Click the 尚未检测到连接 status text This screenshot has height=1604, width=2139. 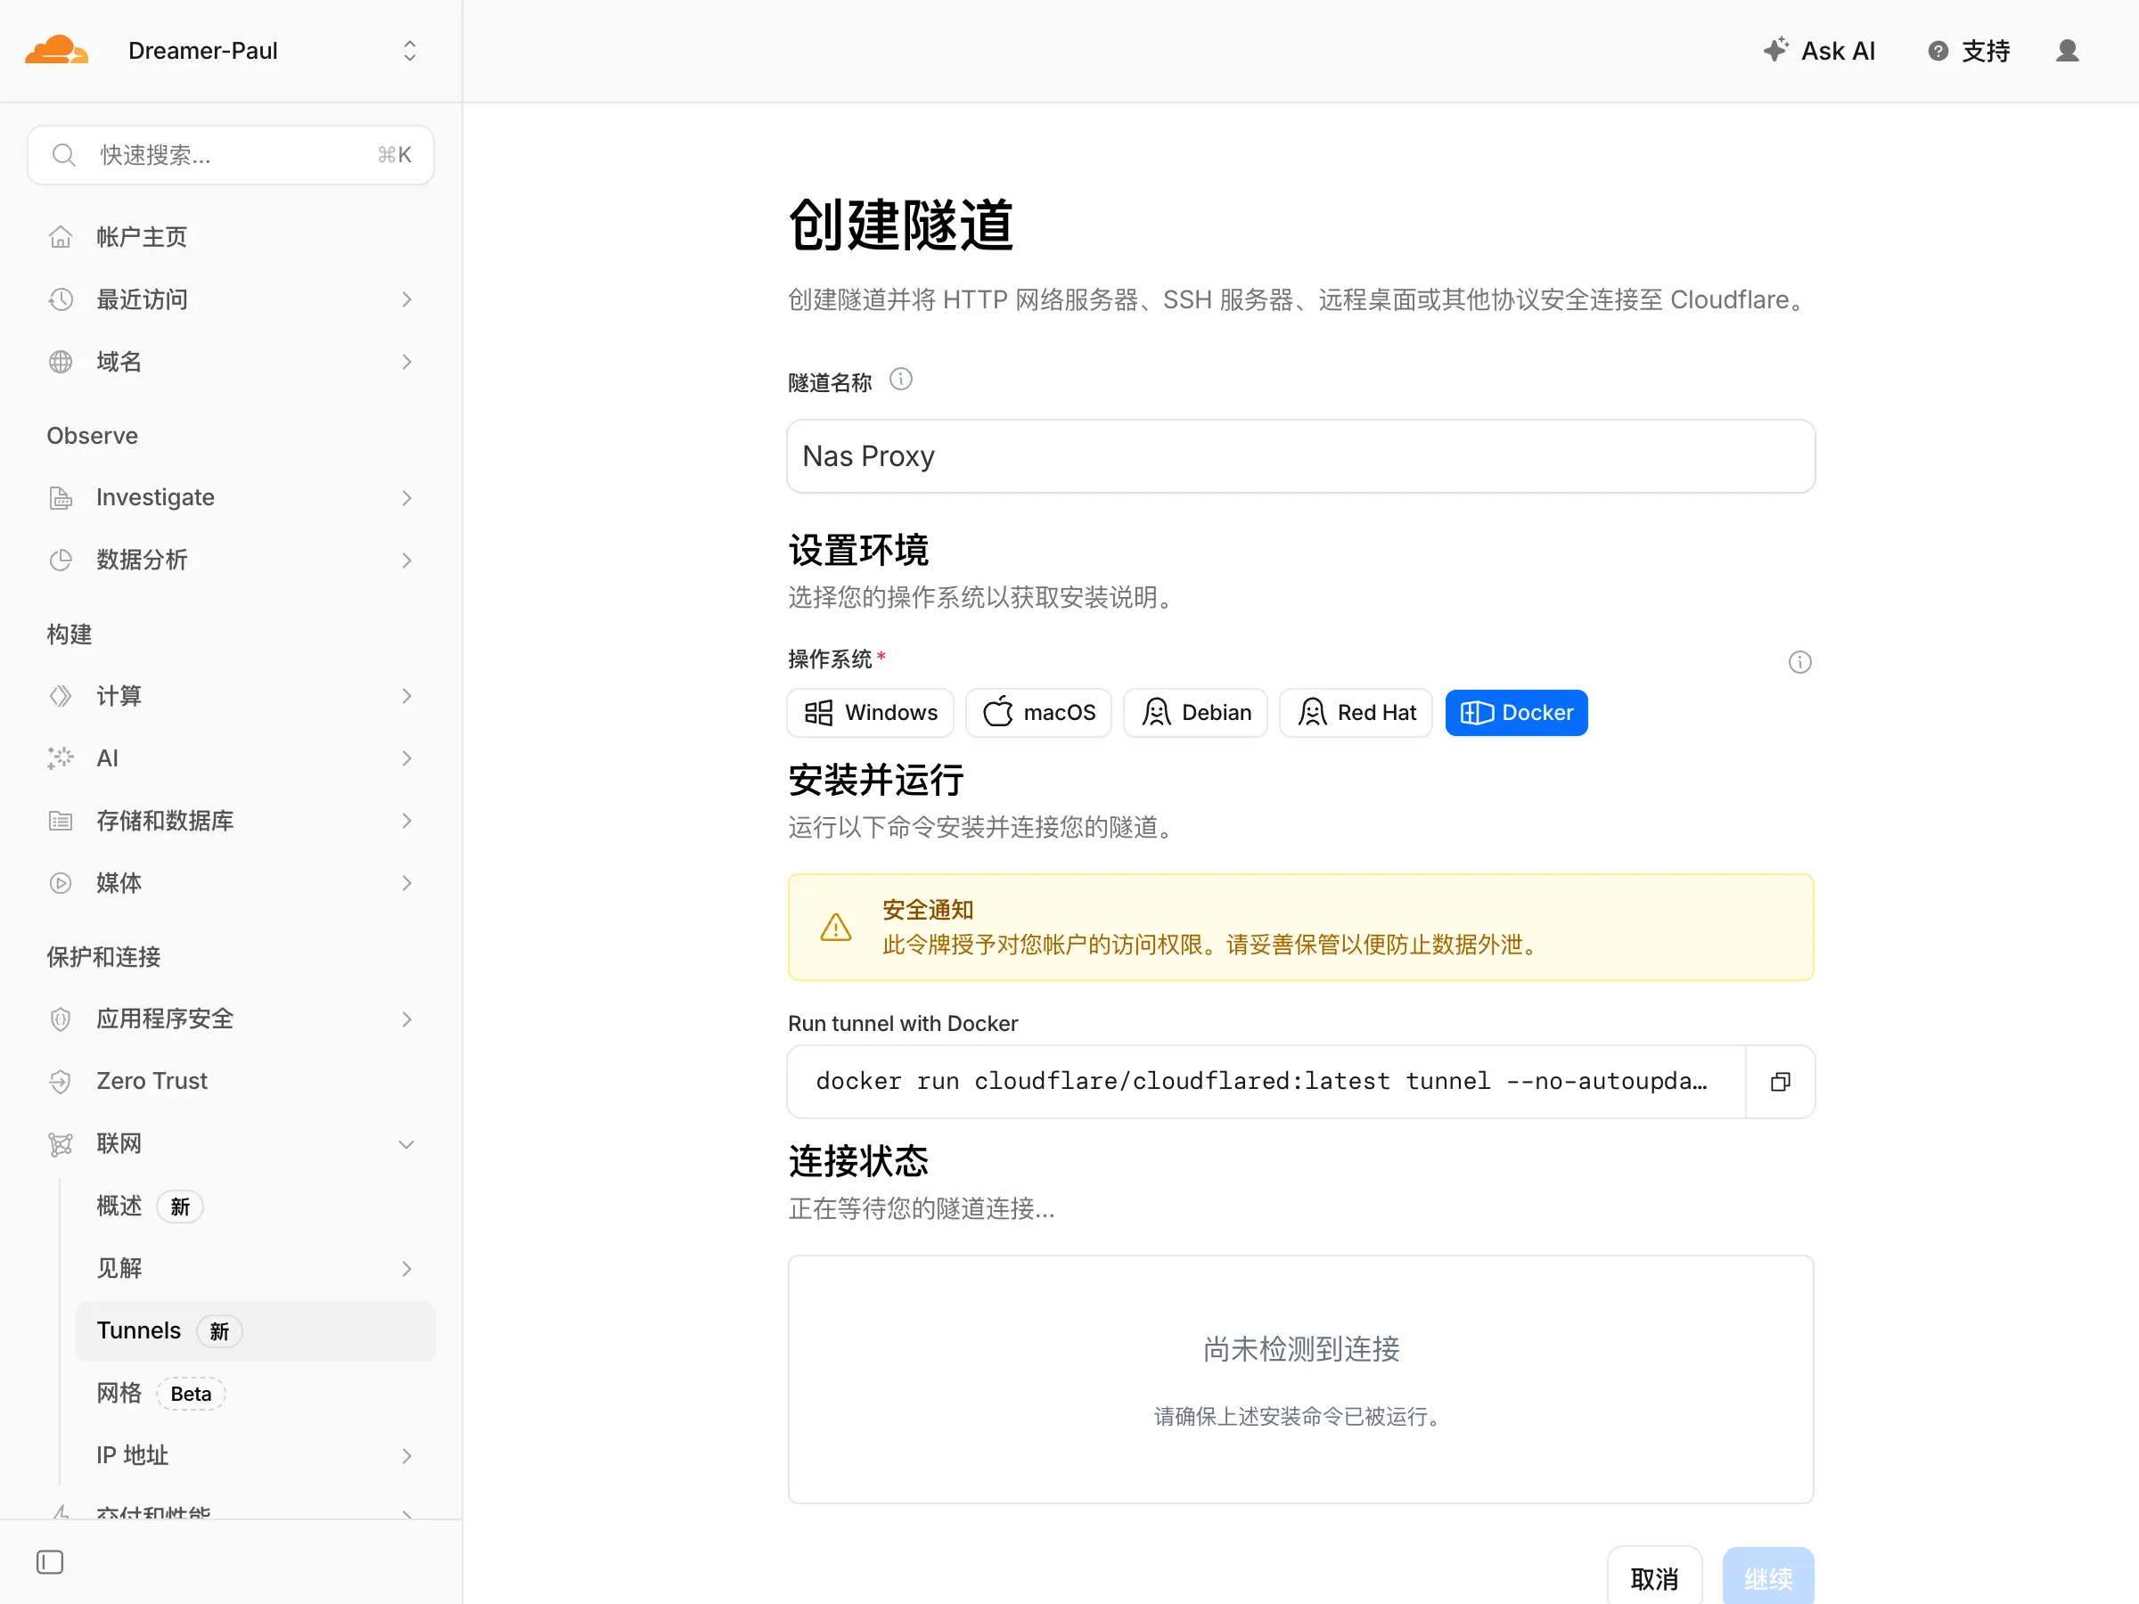1300,1349
